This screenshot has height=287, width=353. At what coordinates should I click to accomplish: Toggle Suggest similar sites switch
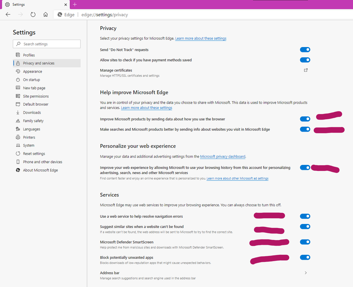point(305,226)
